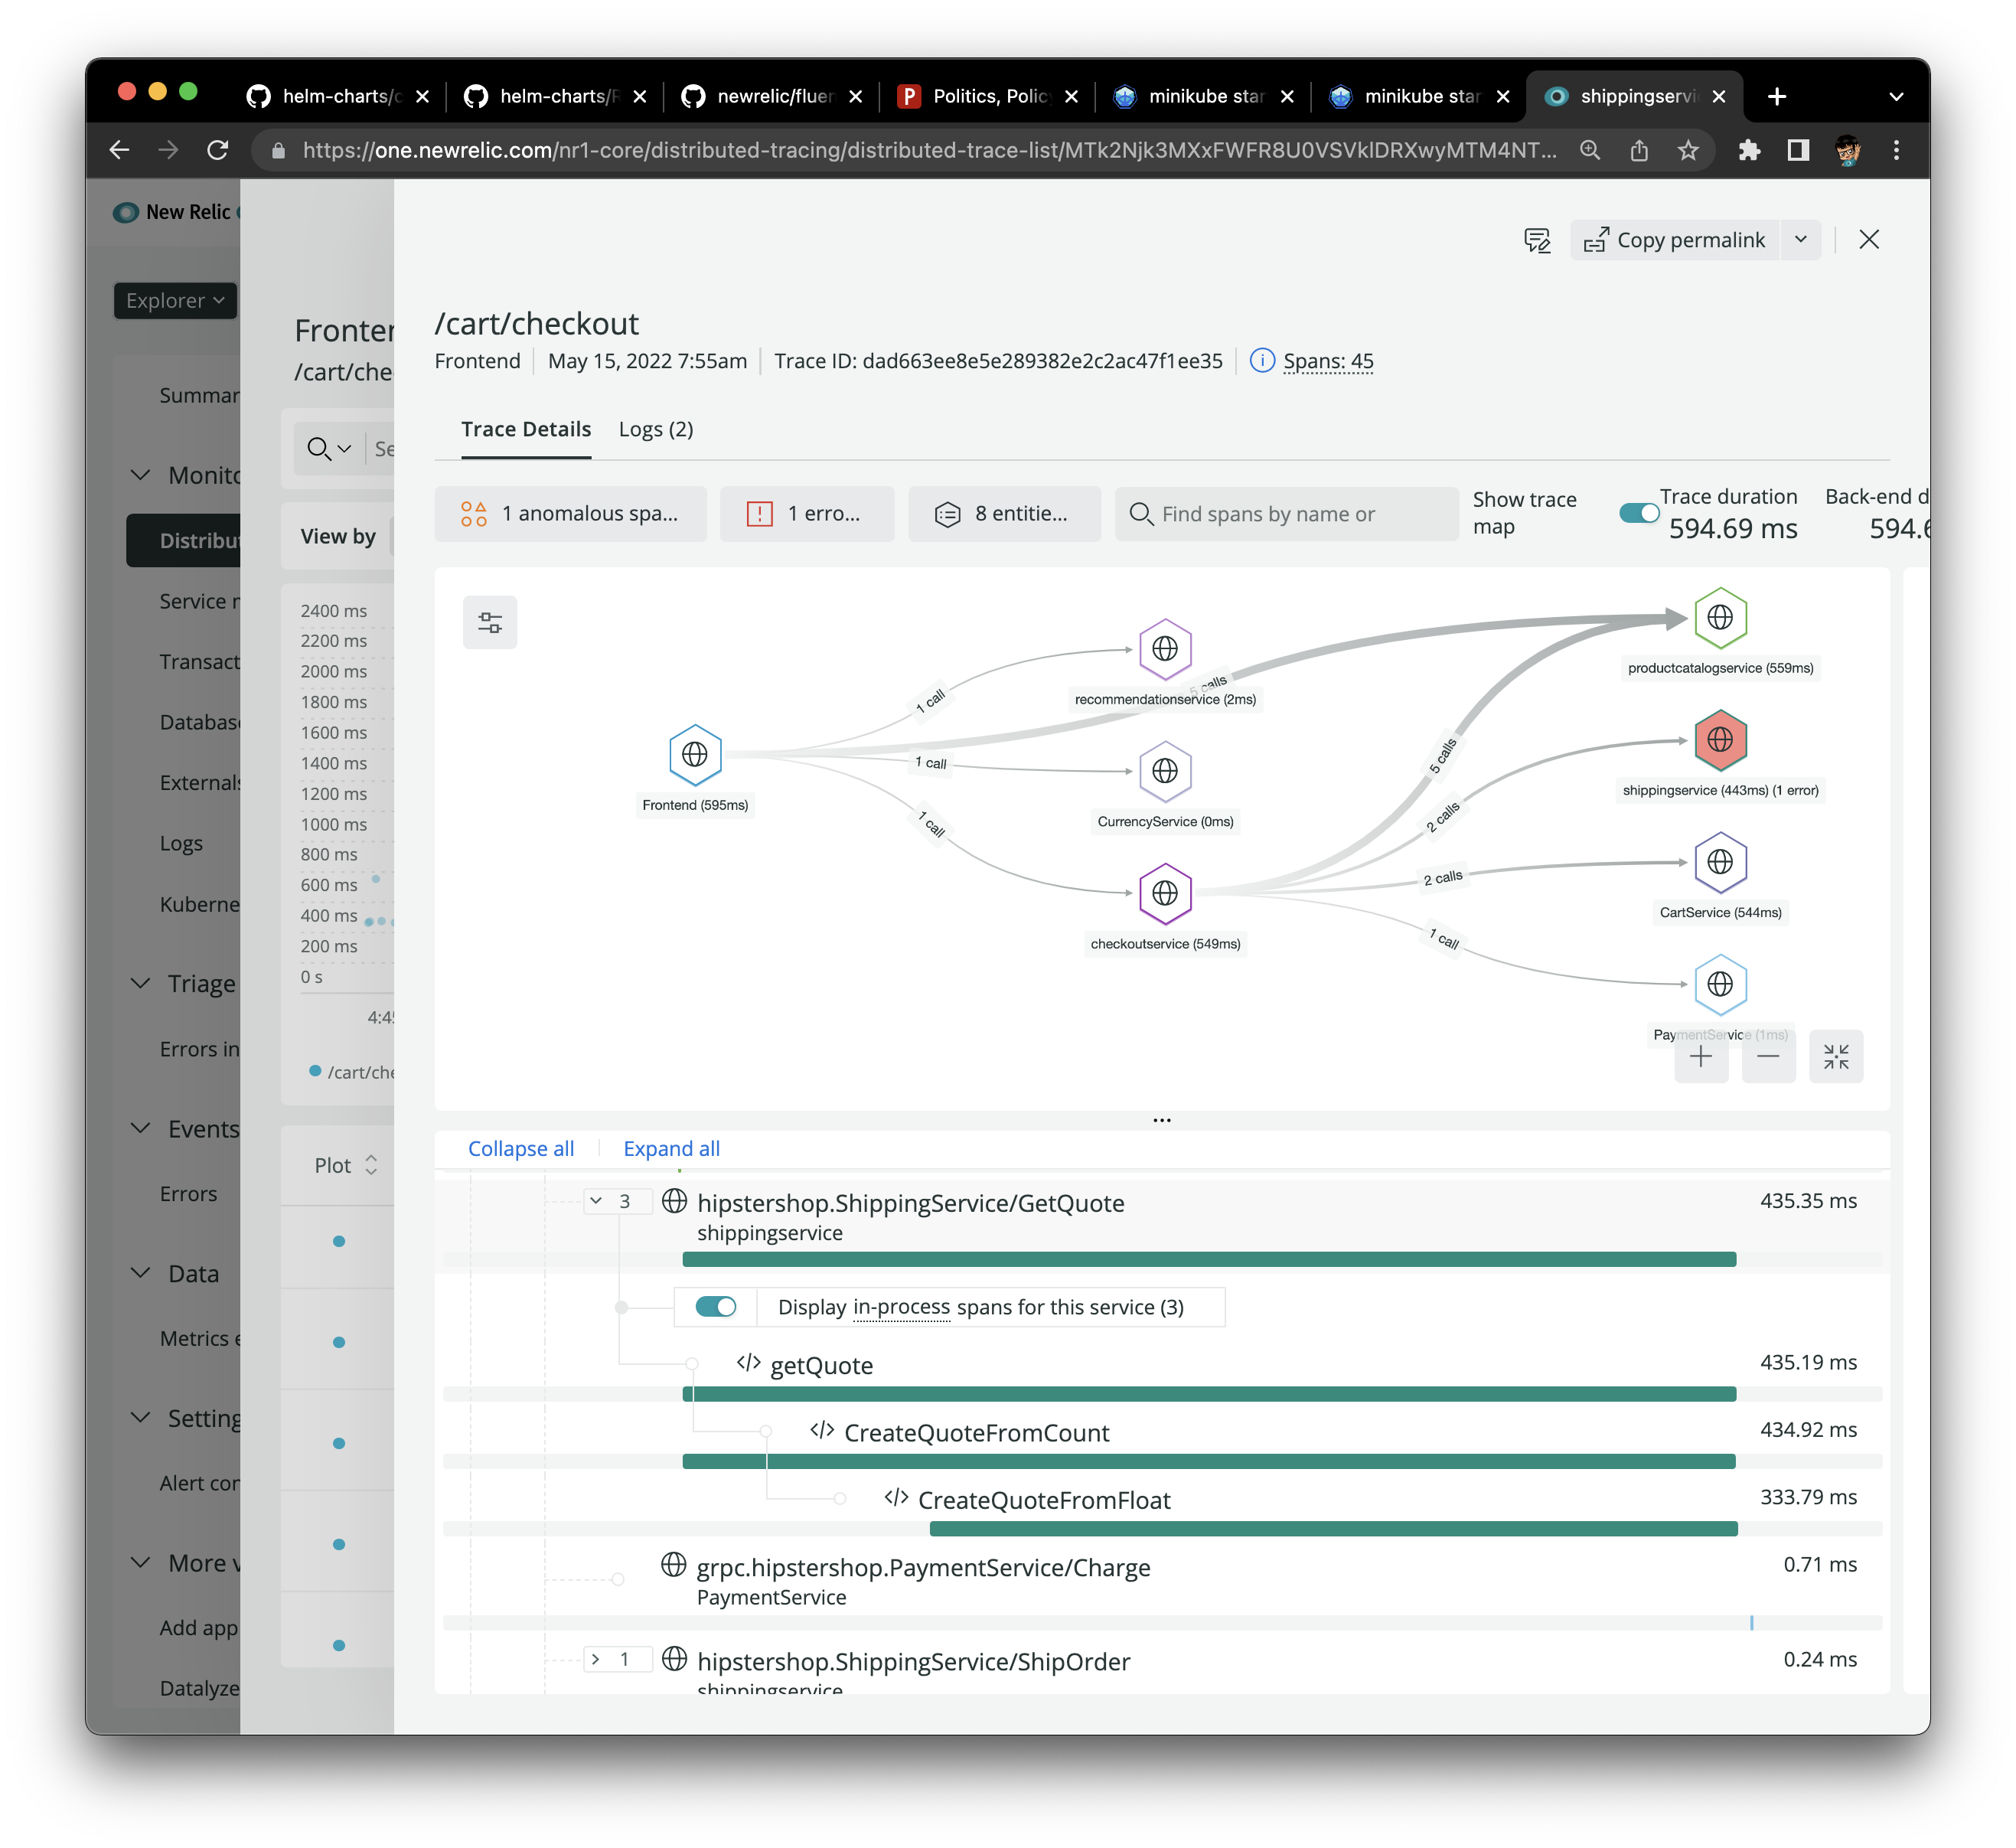Zoom out of the trace map
This screenshot has height=1848, width=2016.
pos(1768,1057)
